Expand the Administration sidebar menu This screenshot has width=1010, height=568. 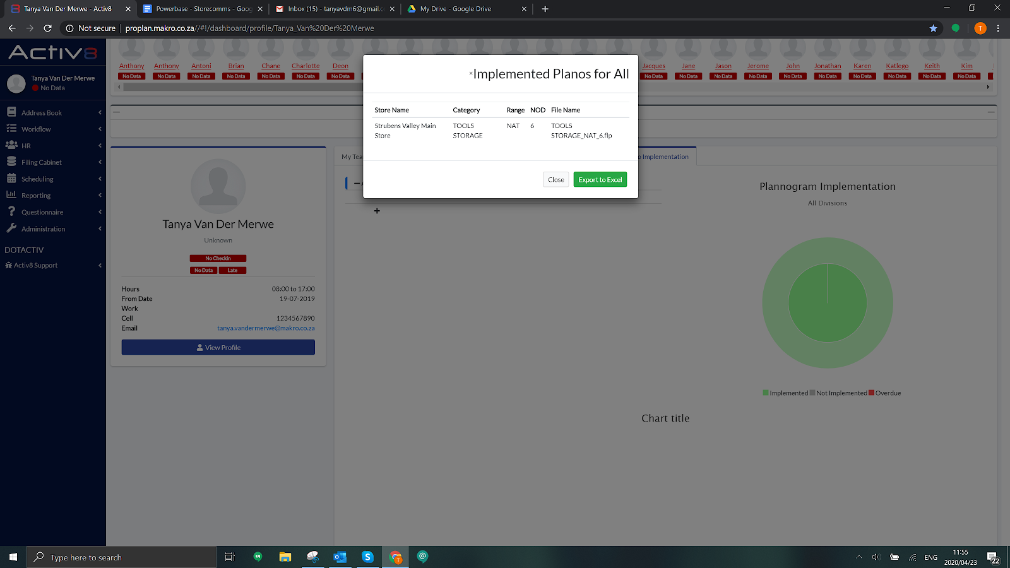point(53,228)
